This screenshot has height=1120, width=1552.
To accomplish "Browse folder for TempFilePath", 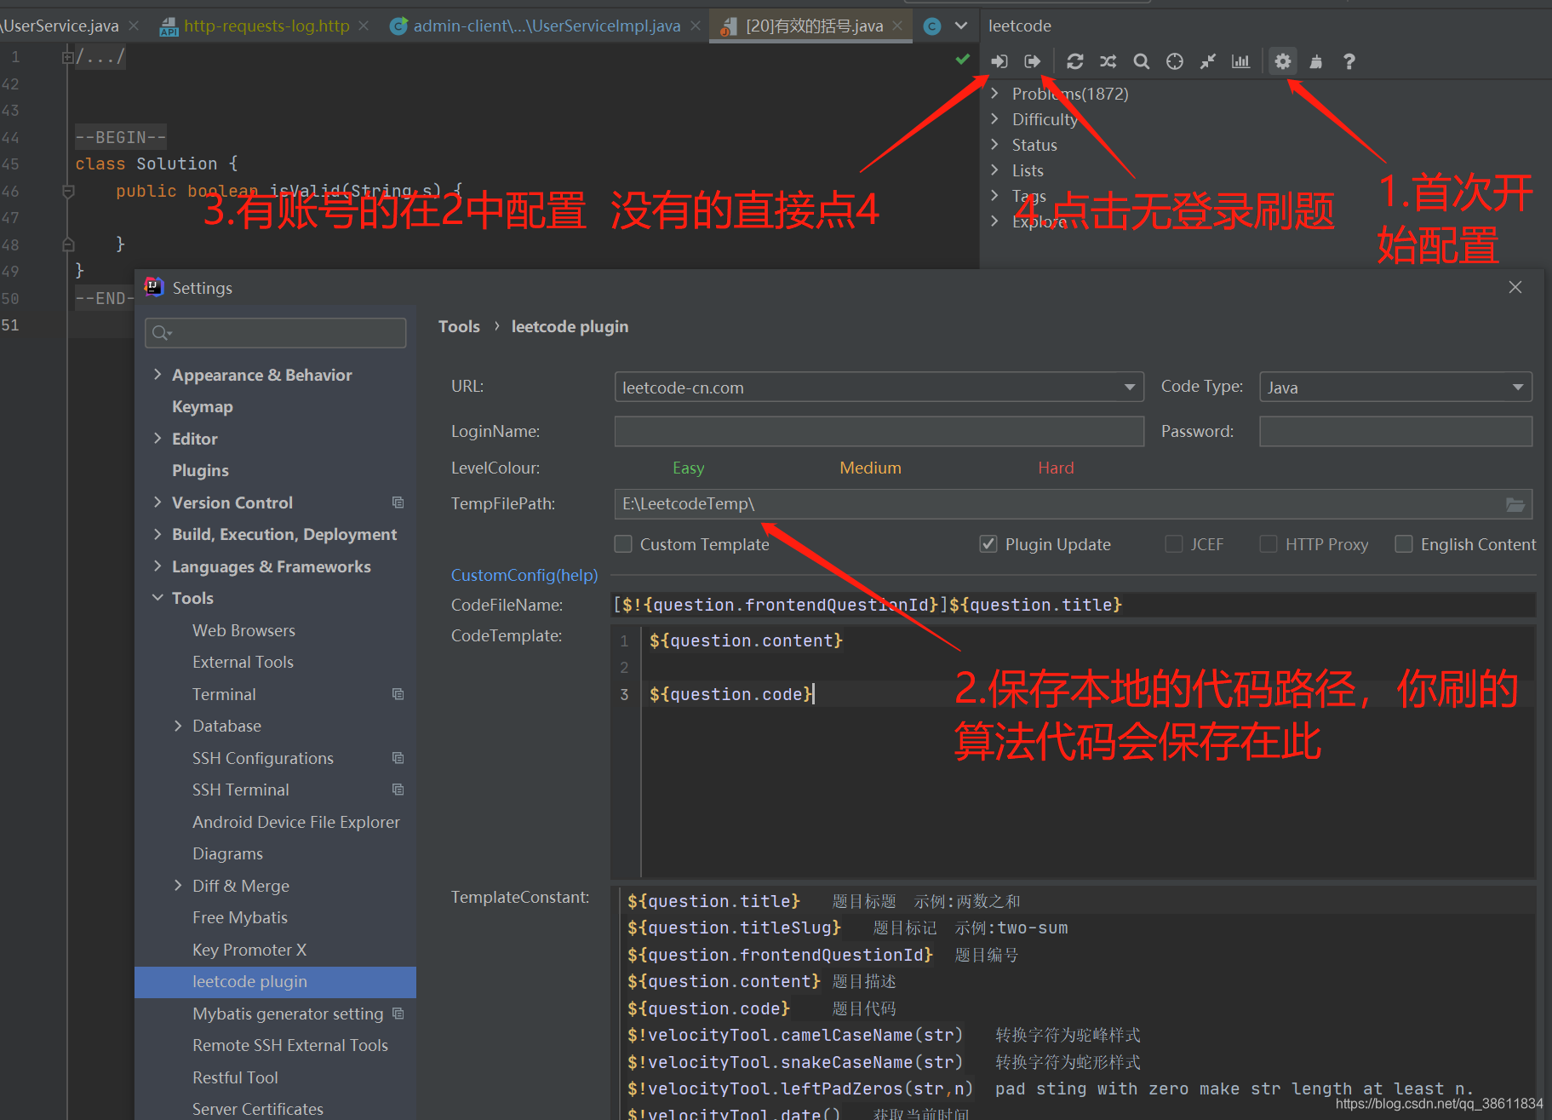I will [1515, 504].
